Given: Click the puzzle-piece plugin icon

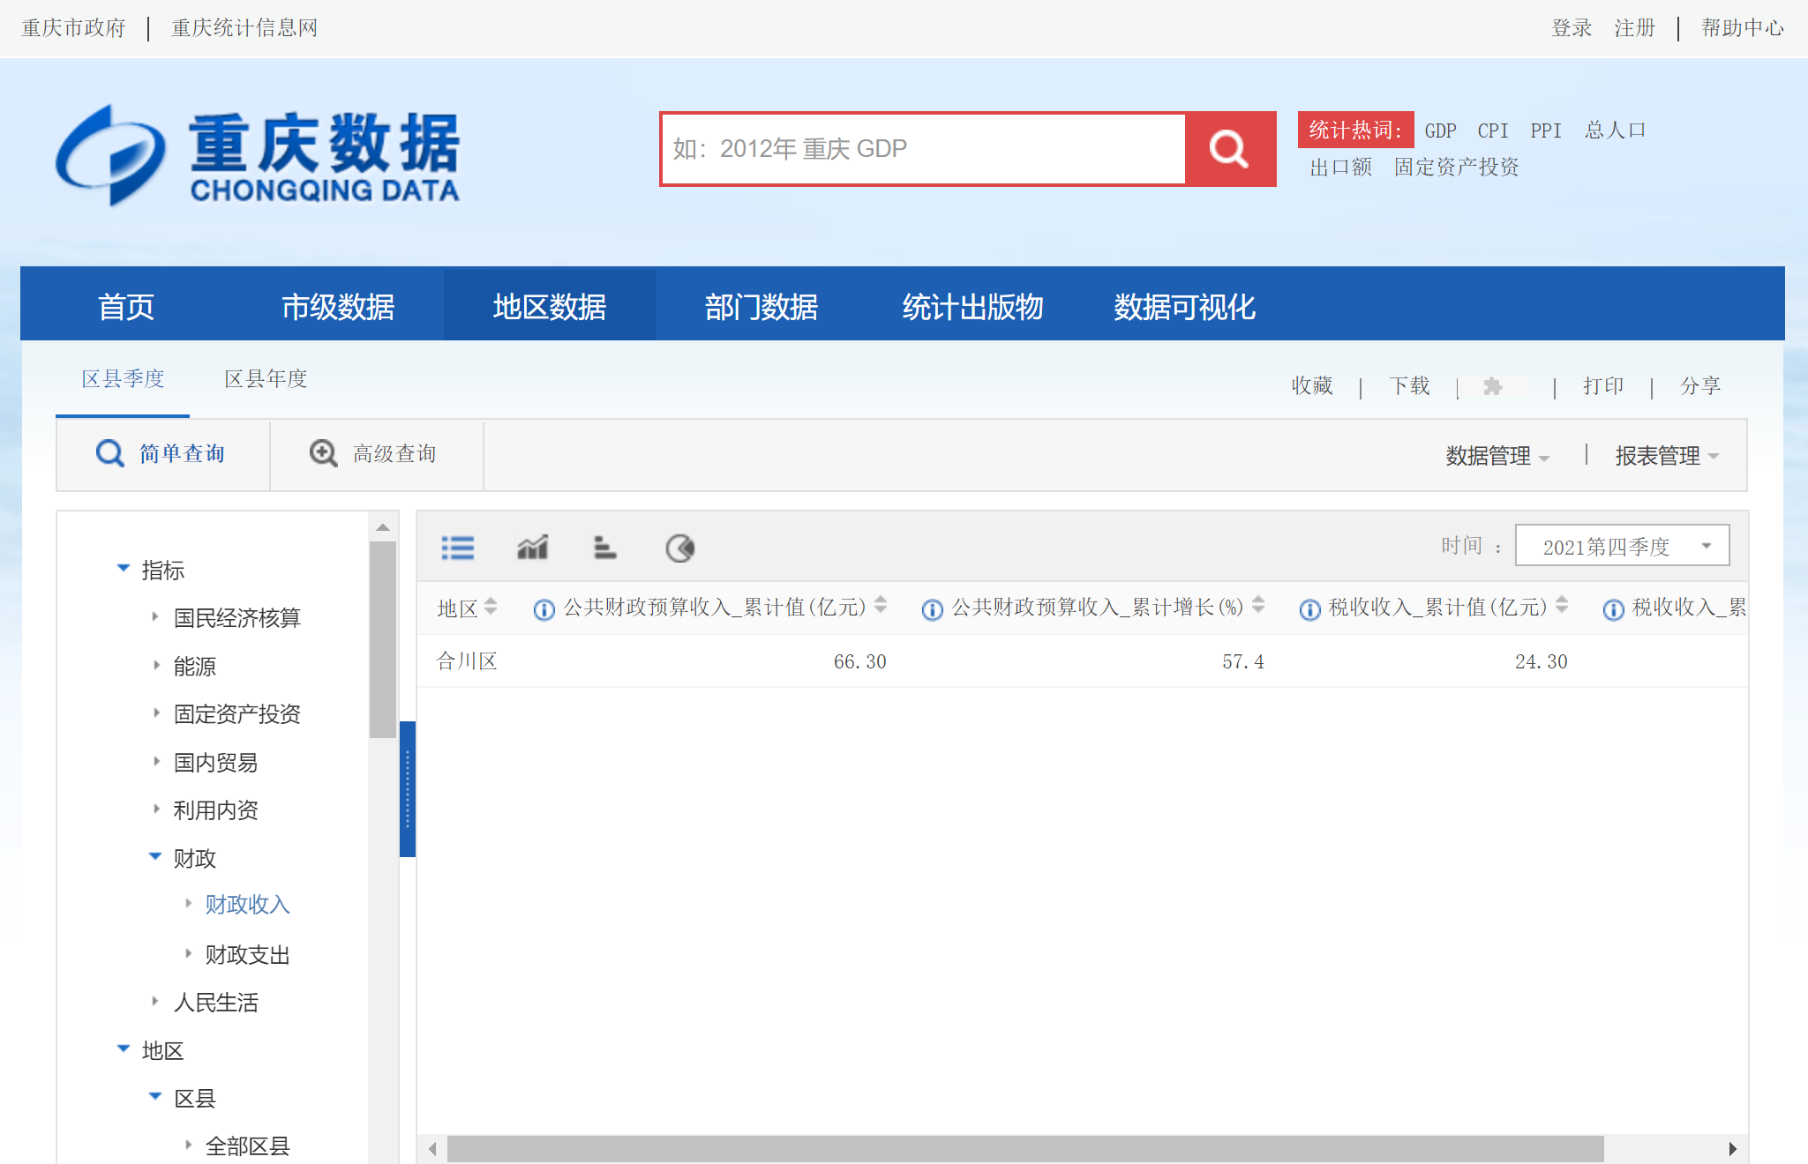Looking at the screenshot, I should [1493, 386].
